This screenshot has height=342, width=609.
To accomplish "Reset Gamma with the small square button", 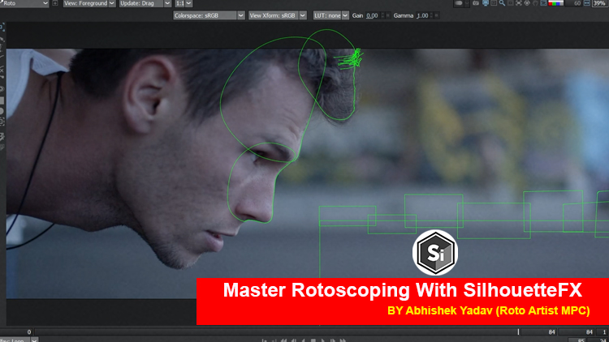I will point(437,15).
